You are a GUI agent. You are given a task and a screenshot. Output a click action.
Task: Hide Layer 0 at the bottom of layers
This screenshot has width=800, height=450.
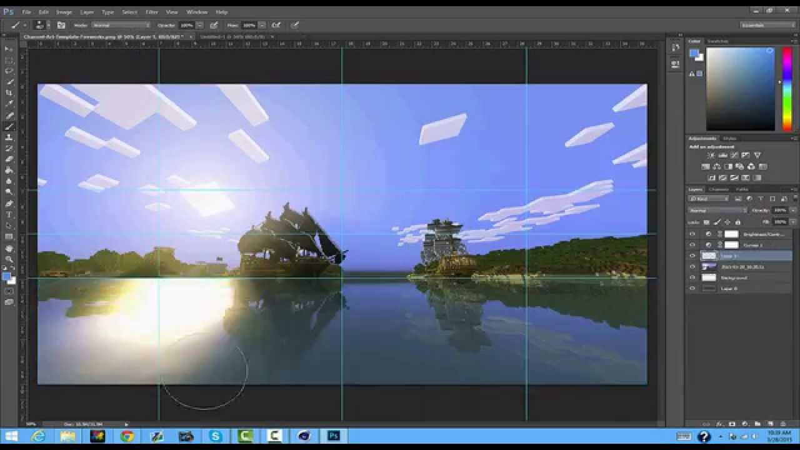click(692, 289)
